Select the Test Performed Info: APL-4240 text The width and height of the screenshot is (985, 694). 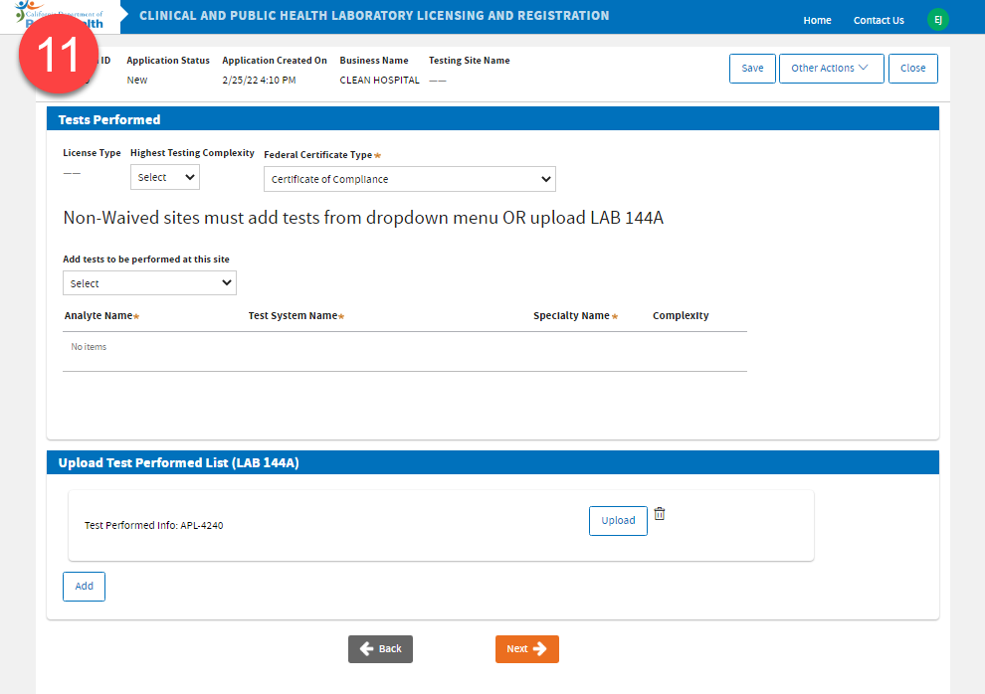(154, 525)
